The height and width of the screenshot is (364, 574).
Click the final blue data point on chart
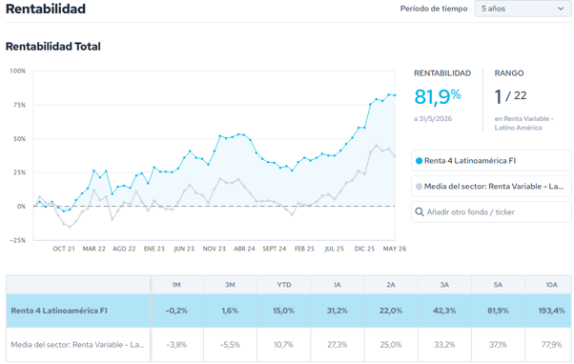point(395,95)
